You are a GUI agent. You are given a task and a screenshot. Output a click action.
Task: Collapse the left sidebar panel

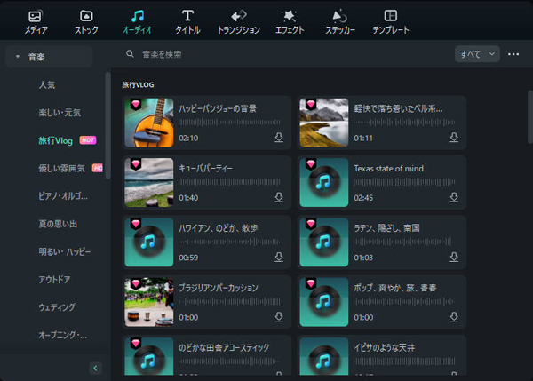tap(96, 368)
